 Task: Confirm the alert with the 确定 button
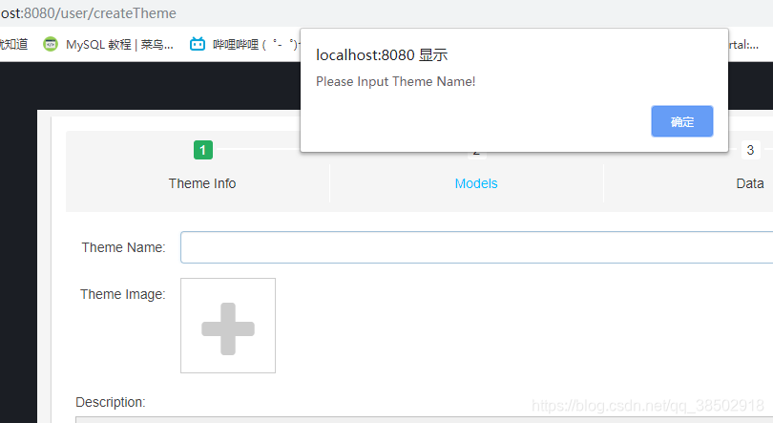(x=681, y=121)
